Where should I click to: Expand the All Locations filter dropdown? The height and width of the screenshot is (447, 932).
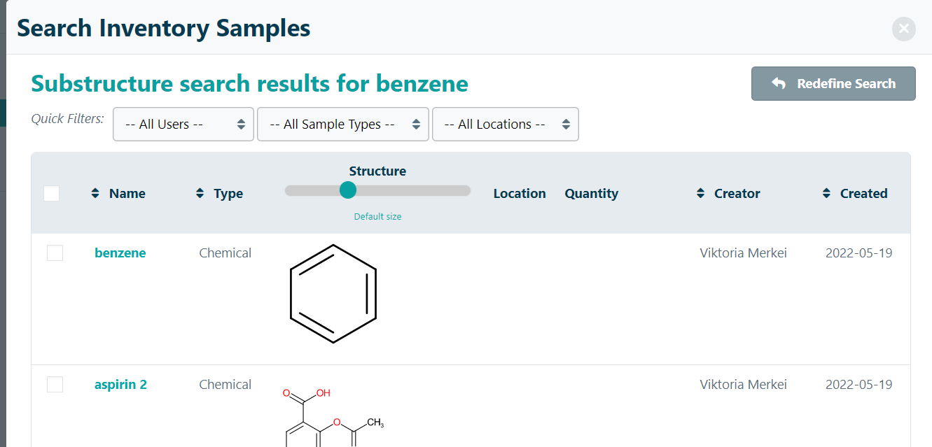(x=505, y=125)
